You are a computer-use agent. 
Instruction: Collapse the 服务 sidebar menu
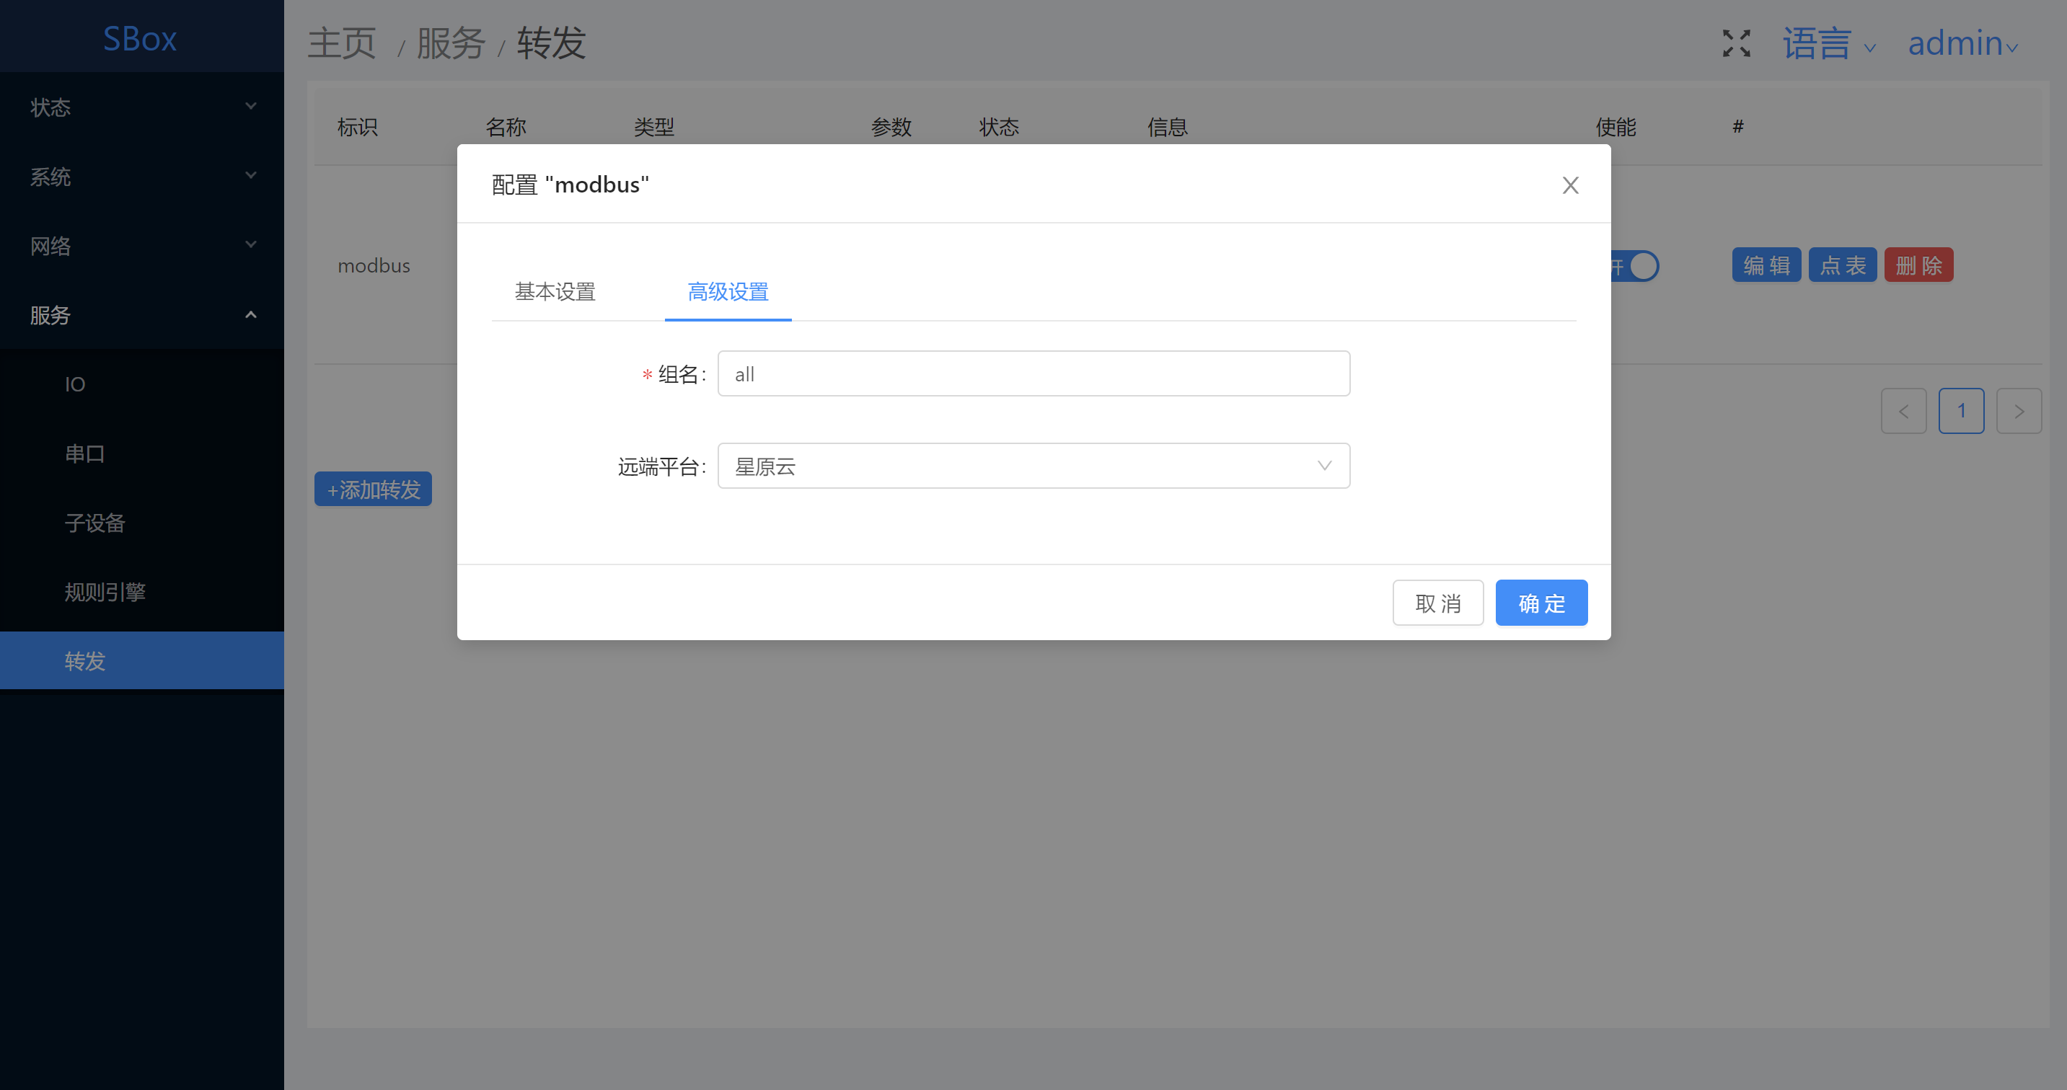tap(141, 315)
